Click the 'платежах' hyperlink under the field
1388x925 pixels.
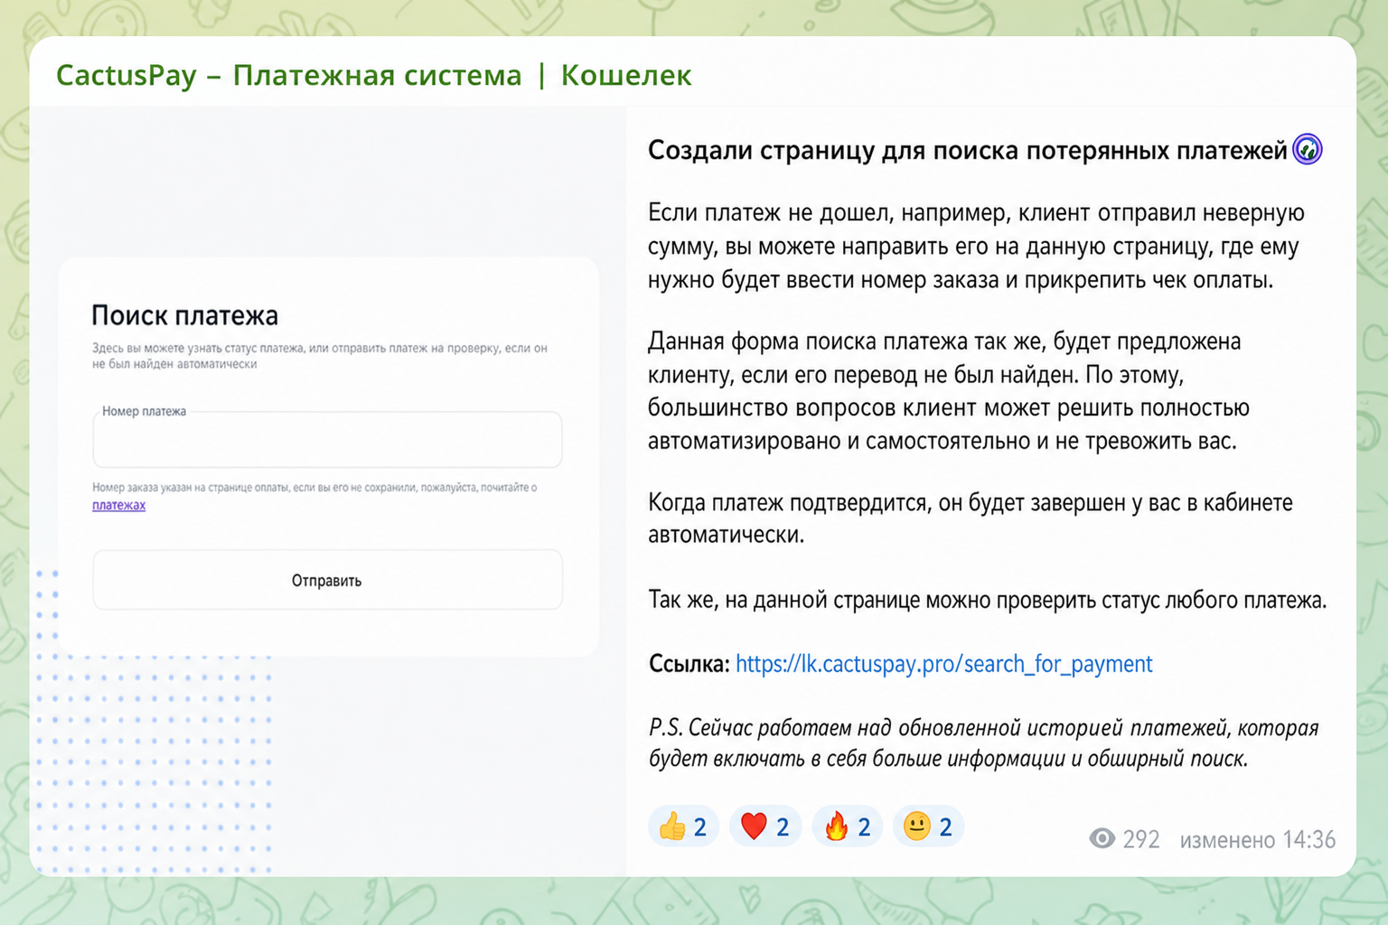click(x=118, y=505)
